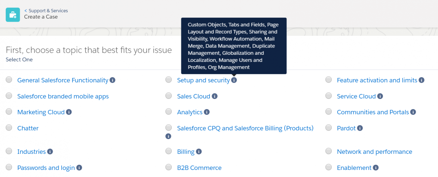Click info icon next to Pardot

pos(360,128)
